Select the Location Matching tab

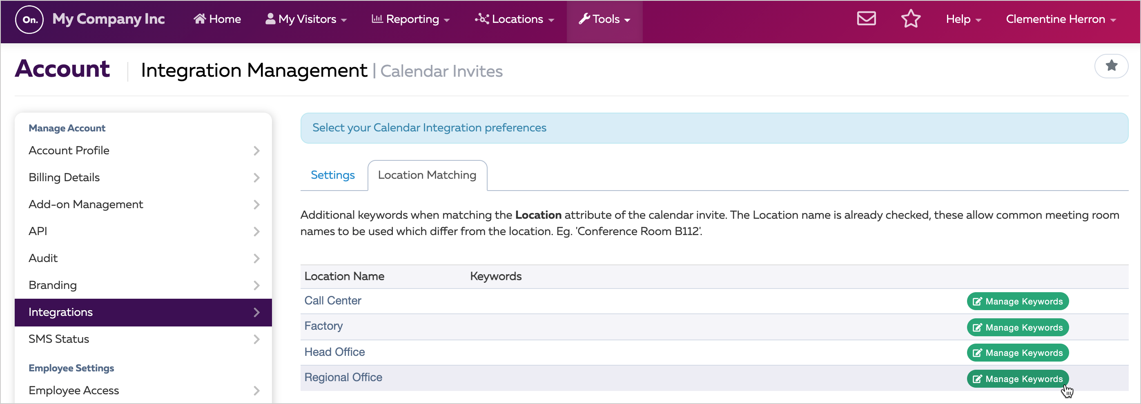[x=427, y=175]
